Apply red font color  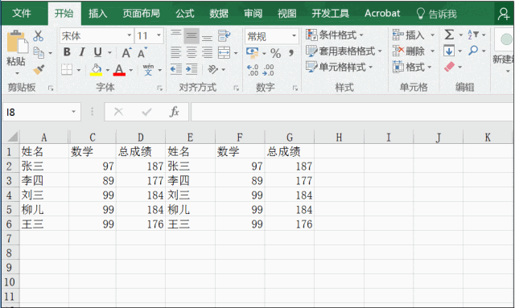(x=119, y=70)
